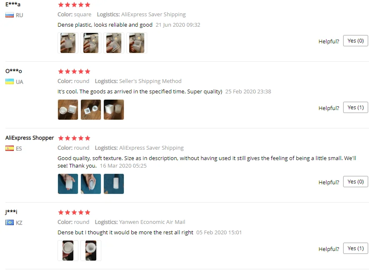This screenshot has height=271, width=369.
Task: Click the Kazakhstan flag icon beside KZ
Action: click(x=10, y=223)
